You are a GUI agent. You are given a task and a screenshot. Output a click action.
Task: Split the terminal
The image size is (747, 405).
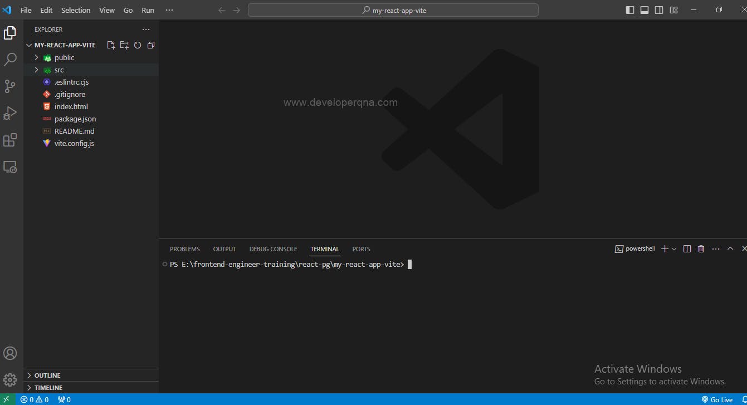click(x=687, y=249)
